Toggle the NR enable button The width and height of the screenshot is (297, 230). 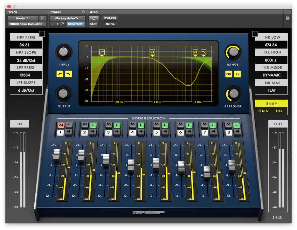point(229,74)
